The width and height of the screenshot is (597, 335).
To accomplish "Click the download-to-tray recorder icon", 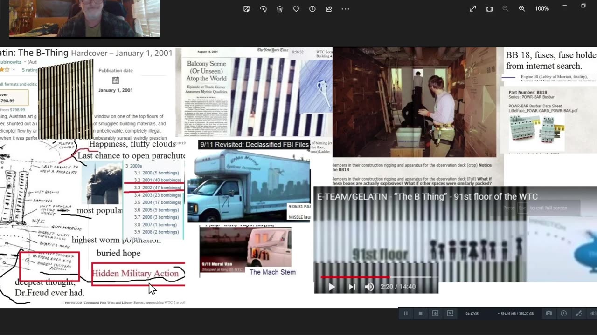I will (x=435, y=314).
